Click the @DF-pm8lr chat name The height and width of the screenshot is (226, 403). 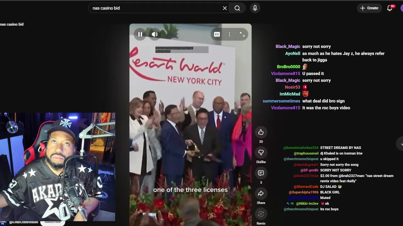pyautogui.click(x=309, y=170)
